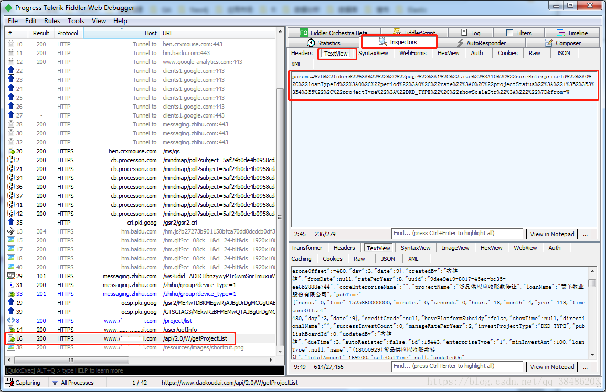Open the Filters tab

(519, 33)
